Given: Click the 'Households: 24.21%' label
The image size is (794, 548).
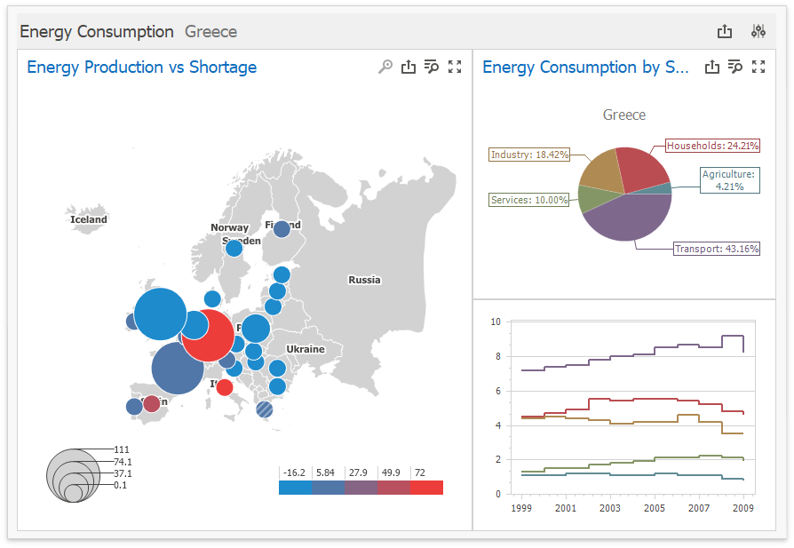Looking at the screenshot, I should coord(712,146).
